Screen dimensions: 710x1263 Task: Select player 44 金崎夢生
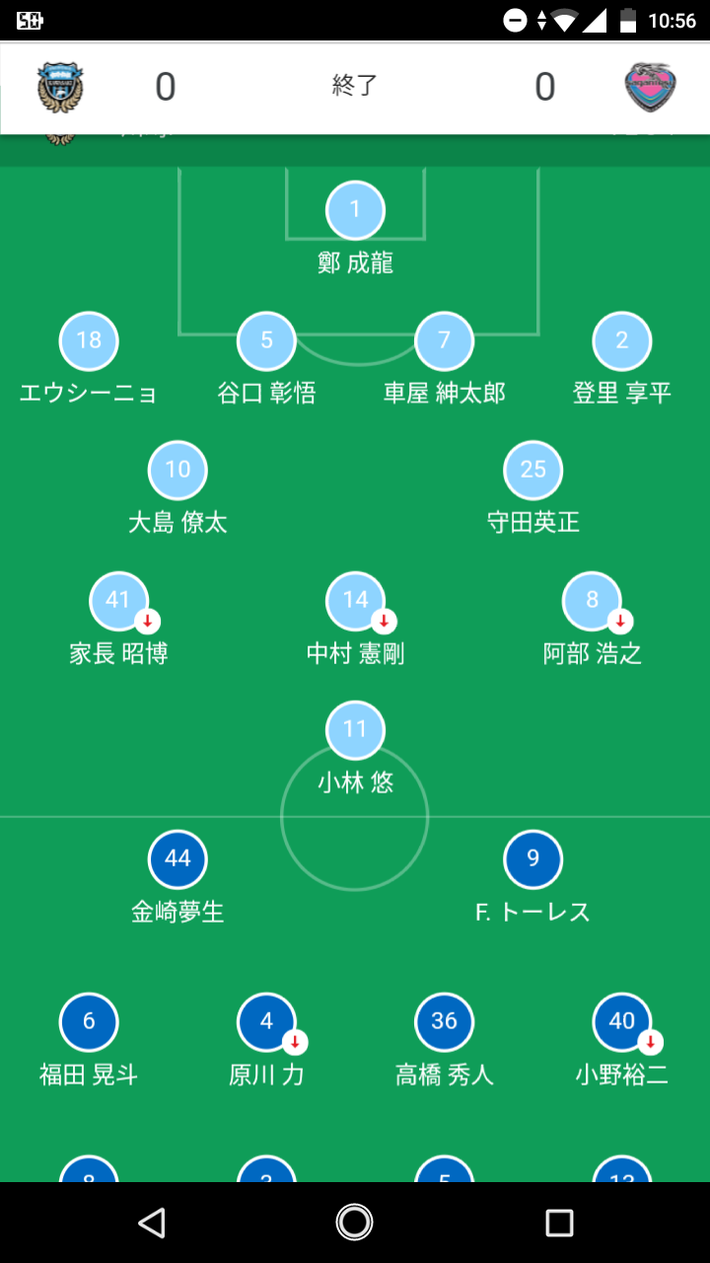pos(177,859)
